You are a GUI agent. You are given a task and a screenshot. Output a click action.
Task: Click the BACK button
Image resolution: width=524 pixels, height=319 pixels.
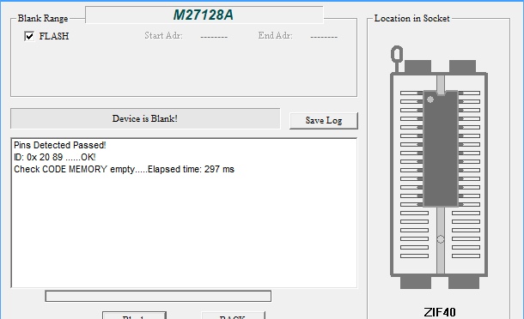point(233,316)
